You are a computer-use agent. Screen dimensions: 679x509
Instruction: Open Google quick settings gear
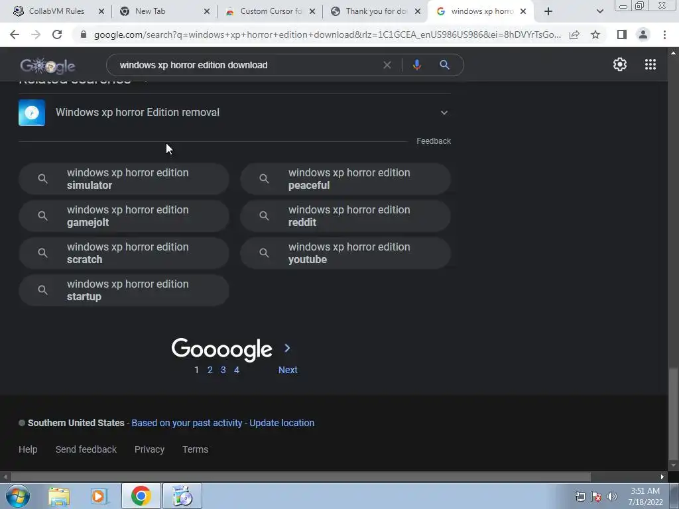pyautogui.click(x=620, y=64)
